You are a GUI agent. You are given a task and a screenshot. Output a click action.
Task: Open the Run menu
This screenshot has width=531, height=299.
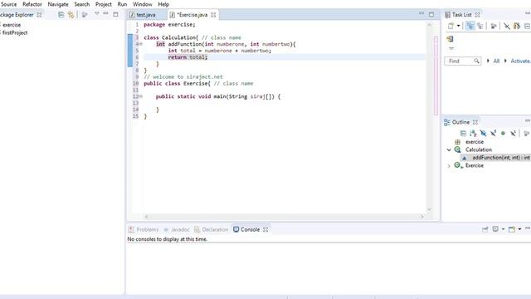(x=122, y=4)
